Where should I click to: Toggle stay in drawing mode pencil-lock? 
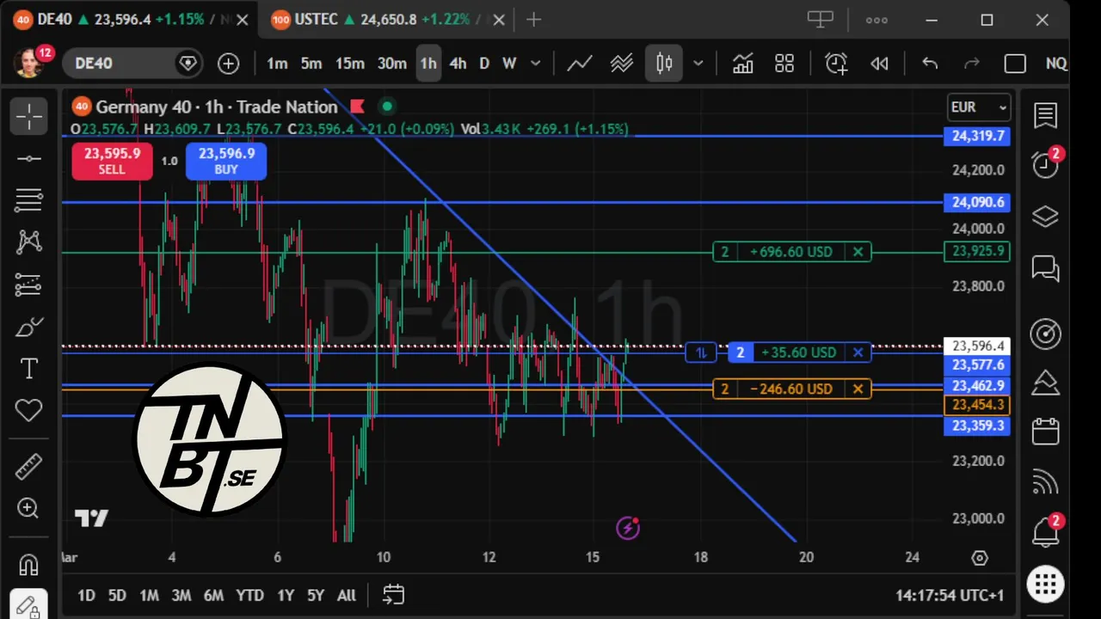tap(28, 606)
